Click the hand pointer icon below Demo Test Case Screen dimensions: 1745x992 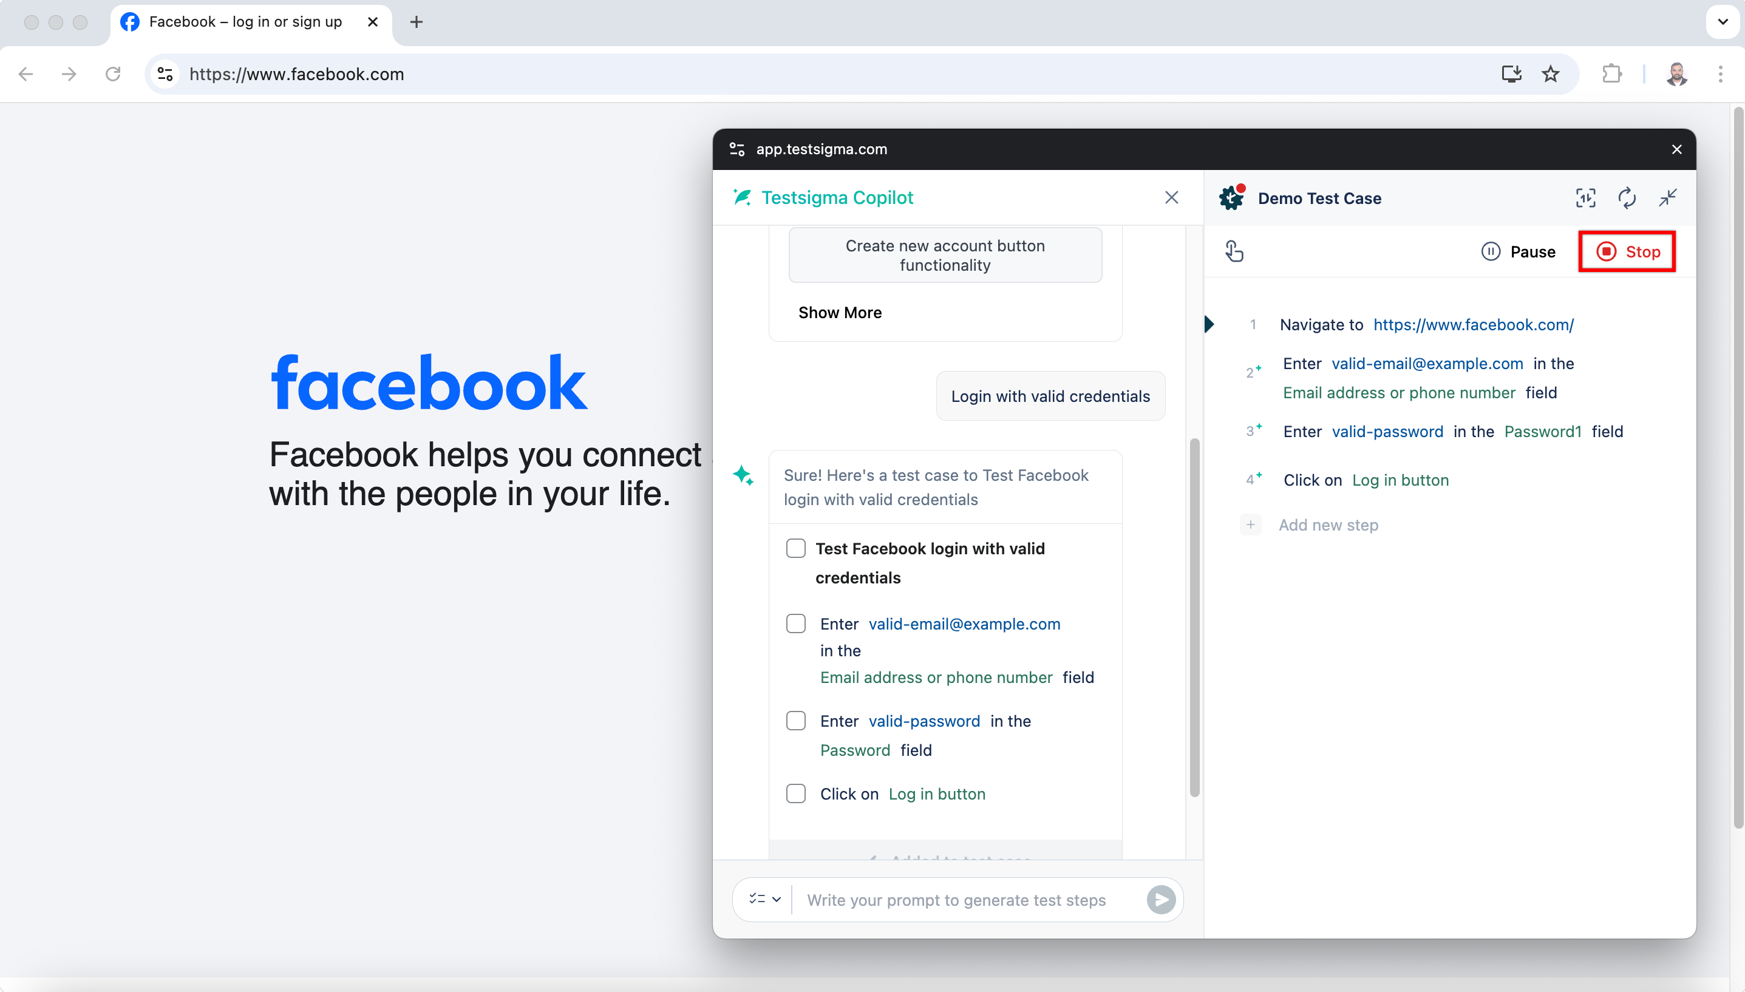tap(1234, 251)
